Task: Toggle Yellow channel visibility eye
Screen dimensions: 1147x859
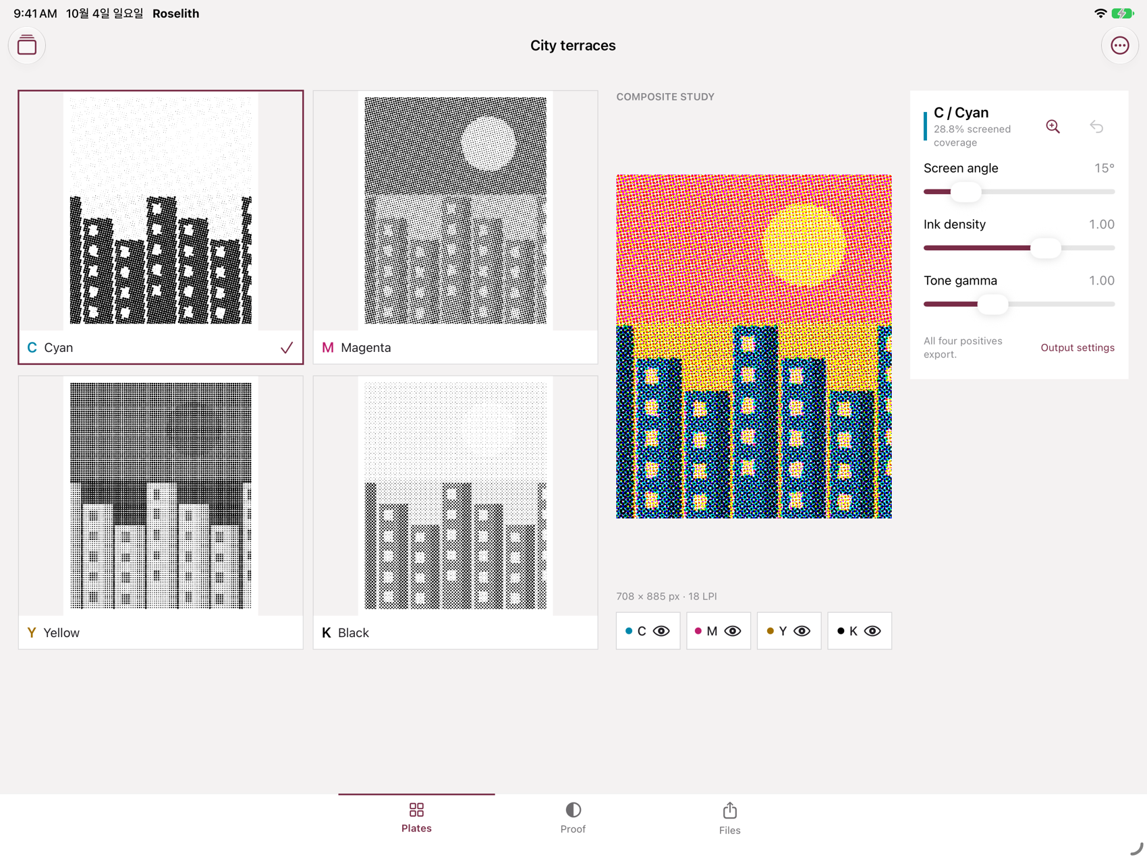Action: coord(802,631)
